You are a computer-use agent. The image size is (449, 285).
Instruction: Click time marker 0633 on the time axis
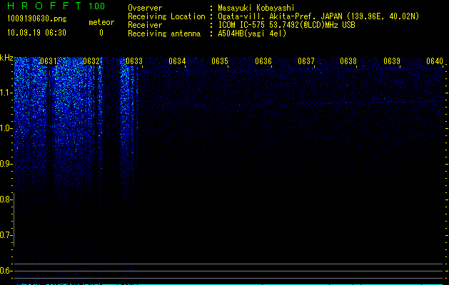point(134,61)
